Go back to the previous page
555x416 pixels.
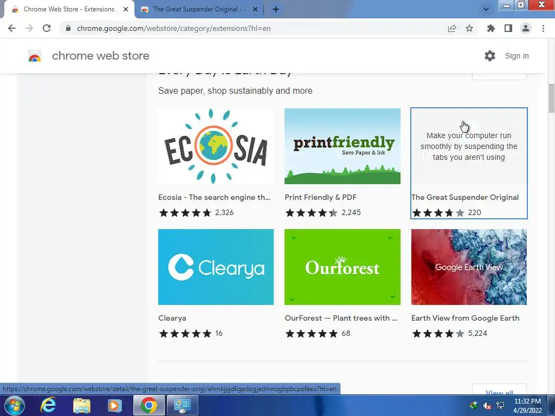(x=12, y=28)
